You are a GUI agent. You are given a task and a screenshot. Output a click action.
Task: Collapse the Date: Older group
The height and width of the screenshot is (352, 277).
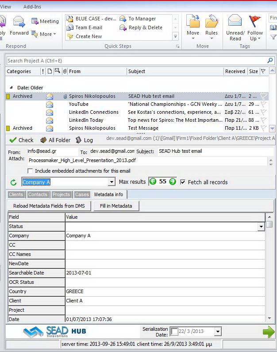[x=11, y=88]
